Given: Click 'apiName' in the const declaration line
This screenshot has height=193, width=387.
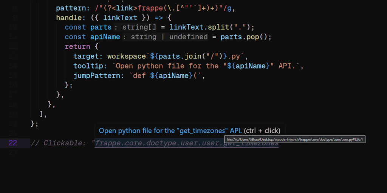Looking at the screenshot, I should click(105, 37).
